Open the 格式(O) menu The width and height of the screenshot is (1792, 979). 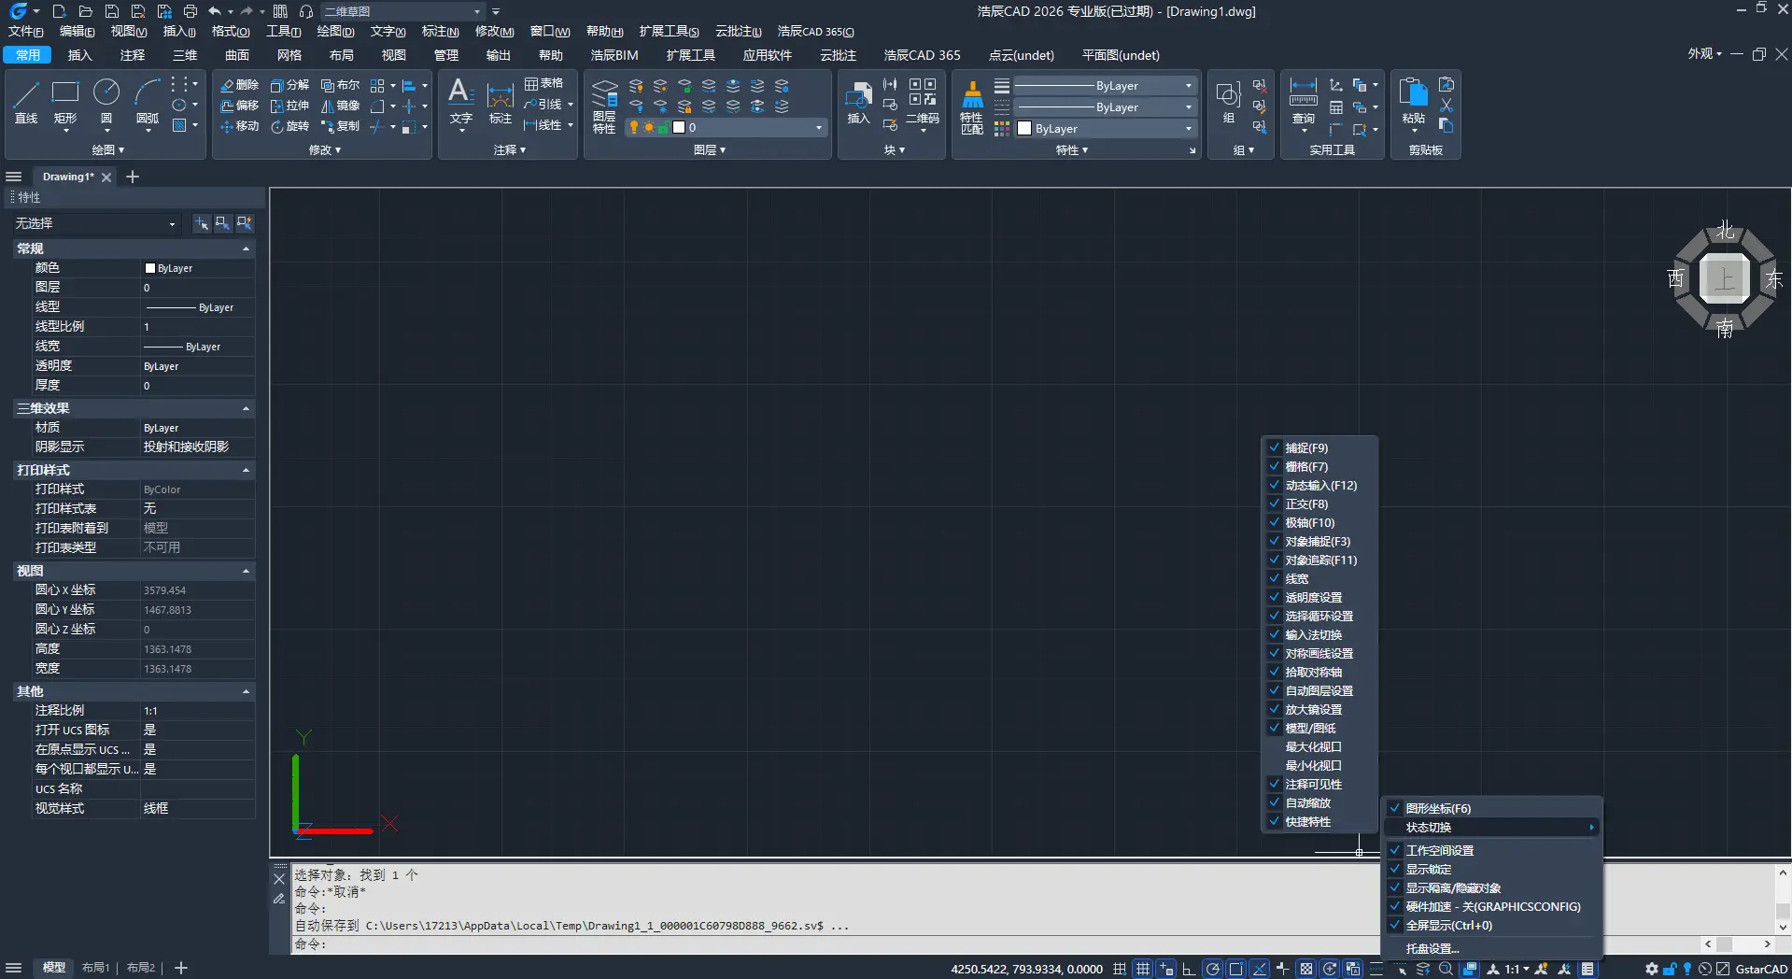pyautogui.click(x=230, y=32)
